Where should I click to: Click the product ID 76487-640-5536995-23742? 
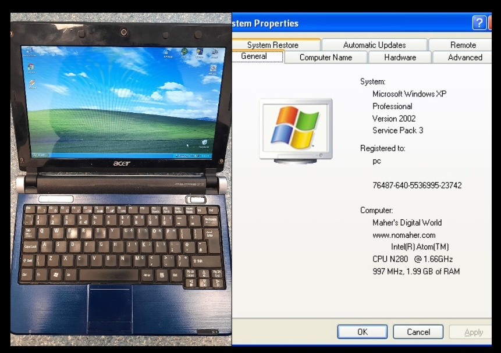pyautogui.click(x=417, y=186)
